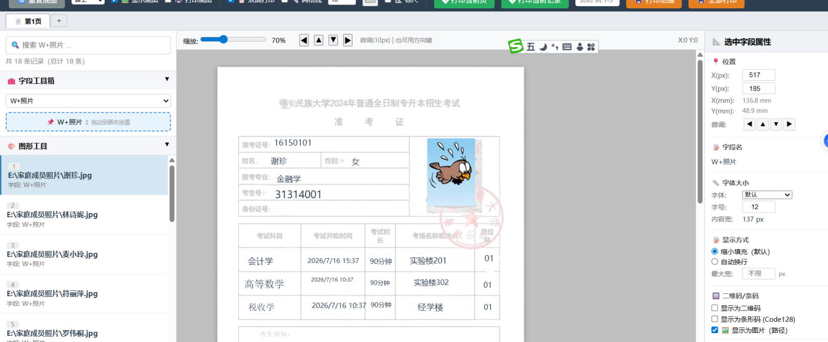
Task: Click the 字段工具箱 toolbox icon
Action: [x=11, y=81]
